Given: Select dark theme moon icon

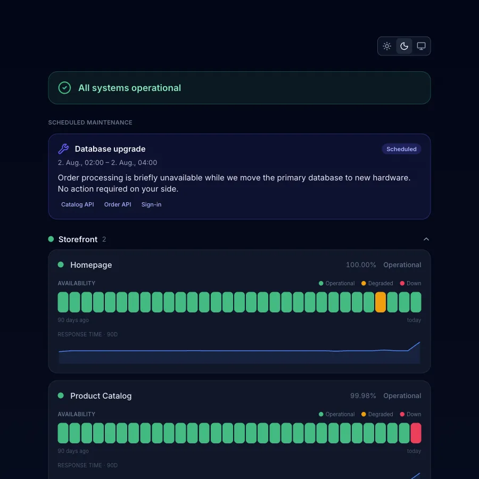Looking at the screenshot, I should pos(404,46).
